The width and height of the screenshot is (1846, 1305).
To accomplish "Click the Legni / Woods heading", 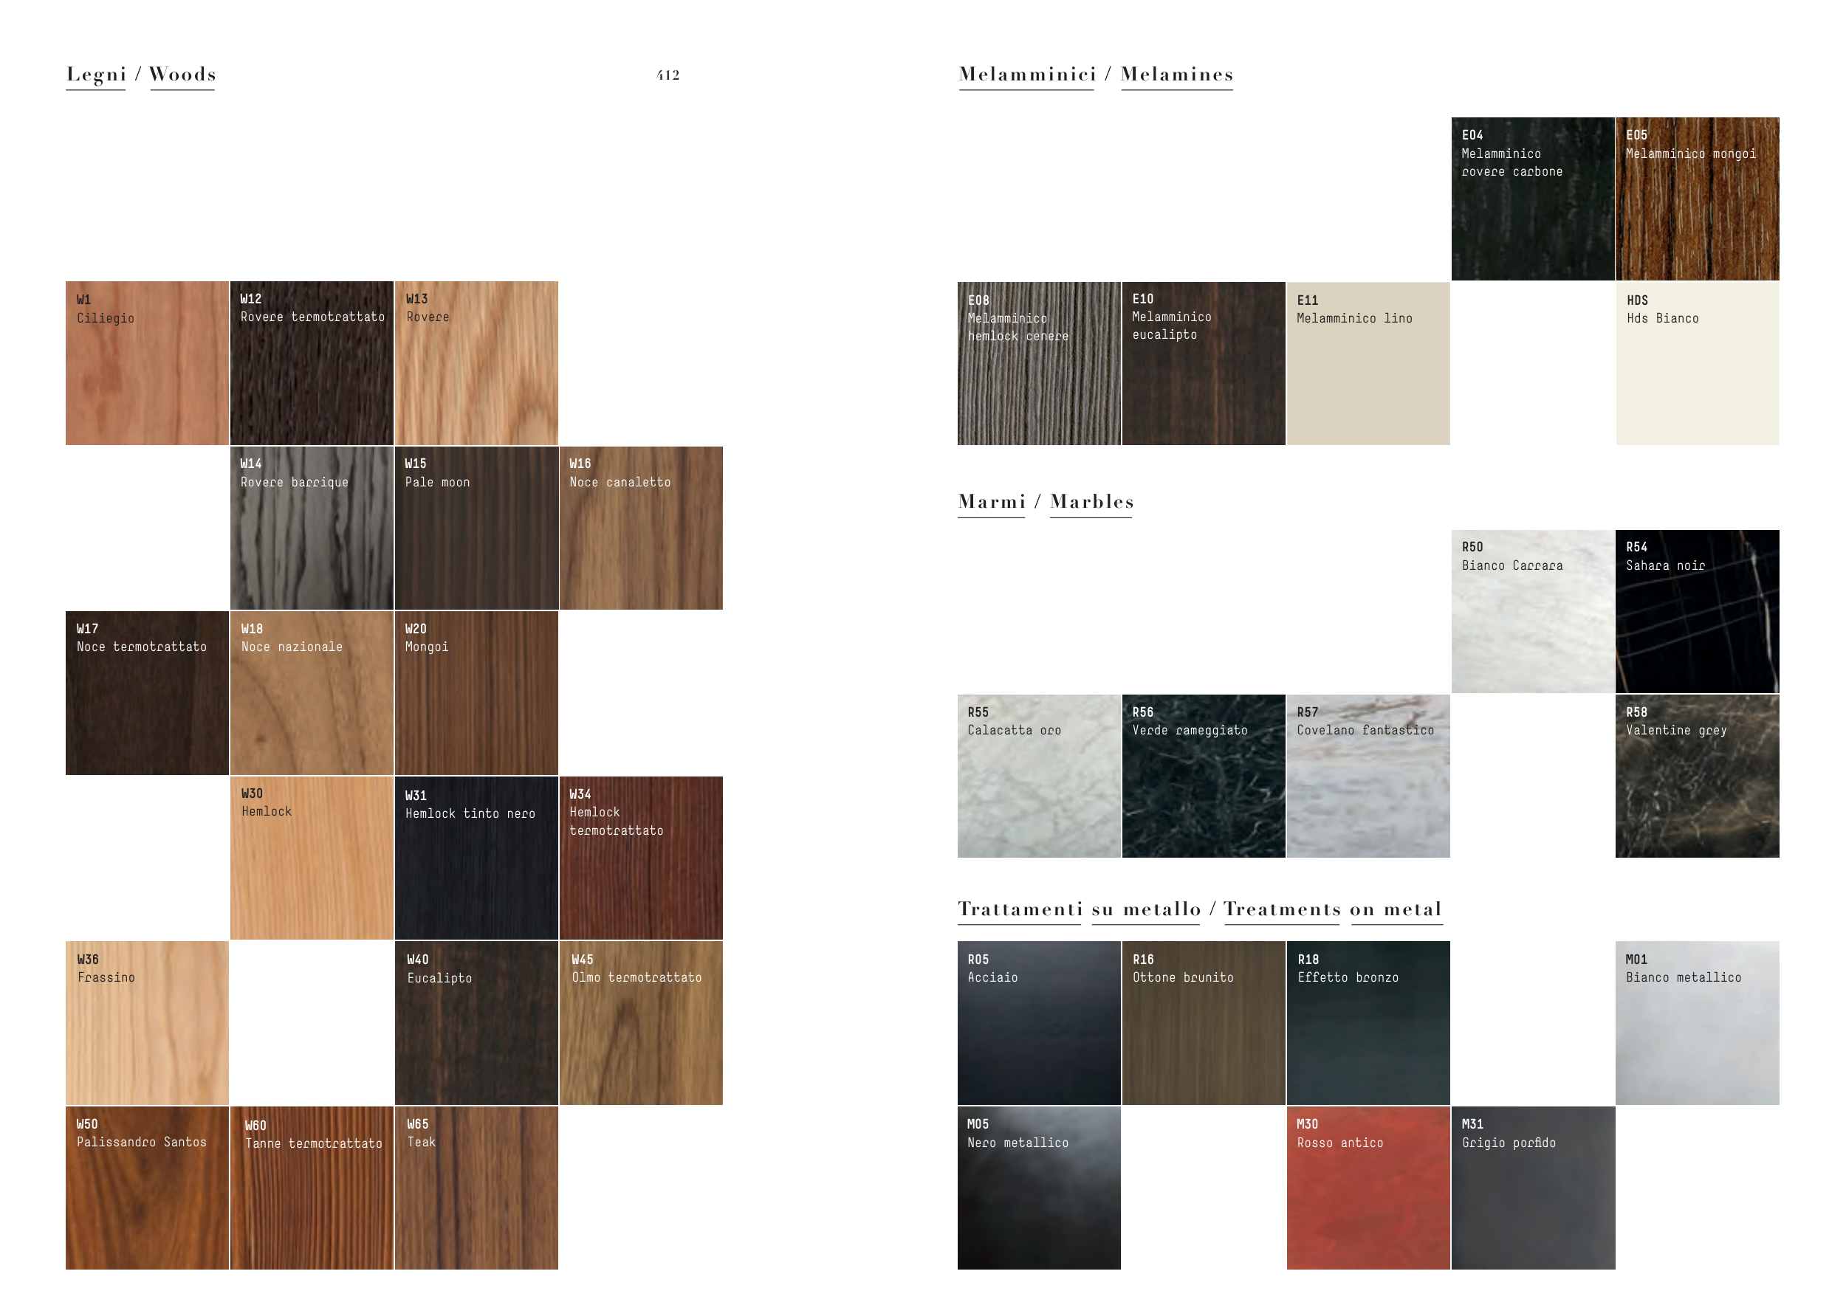I will click(141, 75).
